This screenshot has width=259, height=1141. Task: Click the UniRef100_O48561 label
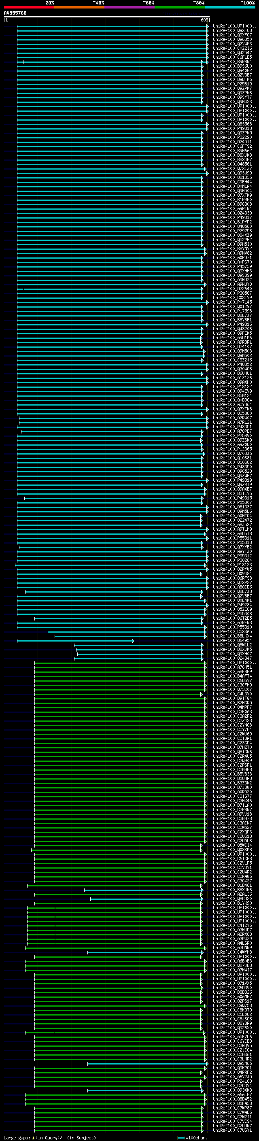click(232, 164)
